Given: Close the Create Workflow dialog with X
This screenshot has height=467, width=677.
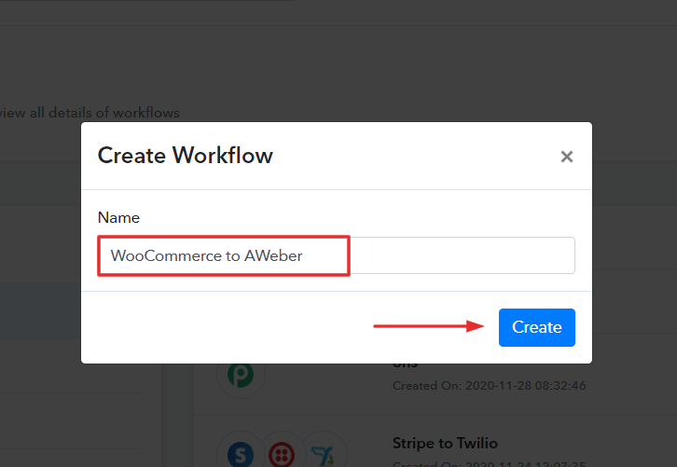Looking at the screenshot, I should [566, 157].
